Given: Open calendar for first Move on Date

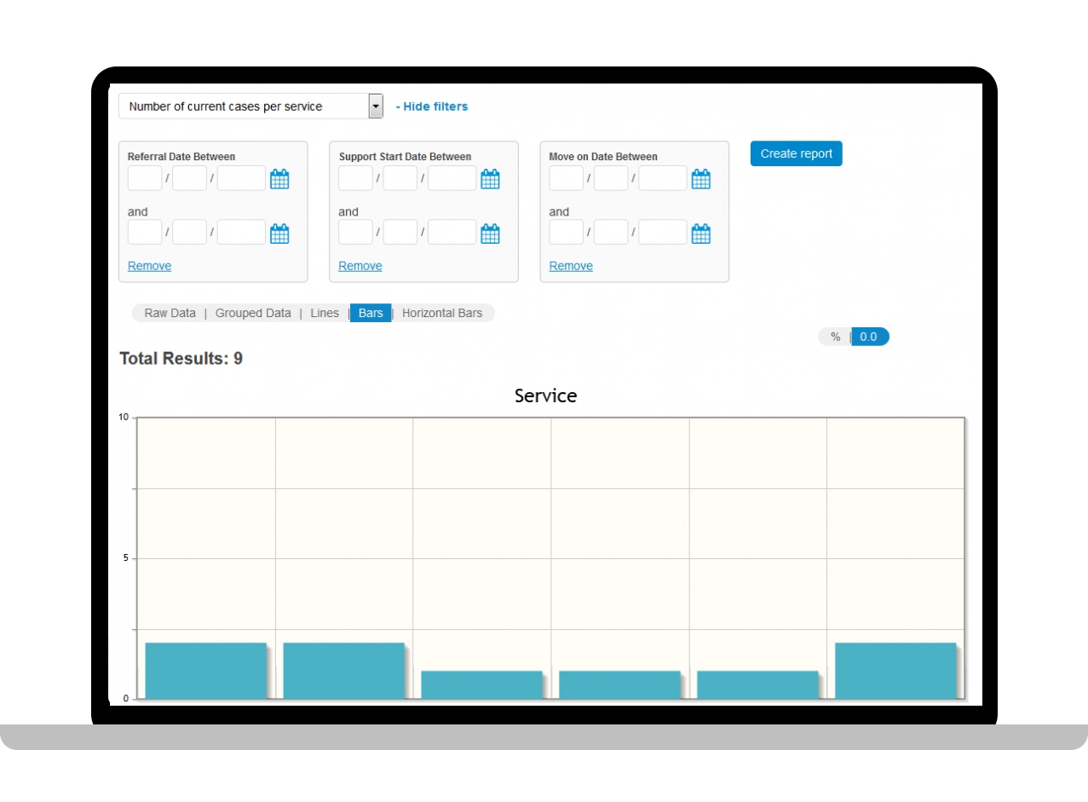Looking at the screenshot, I should pyautogui.click(x=700, y=179).
